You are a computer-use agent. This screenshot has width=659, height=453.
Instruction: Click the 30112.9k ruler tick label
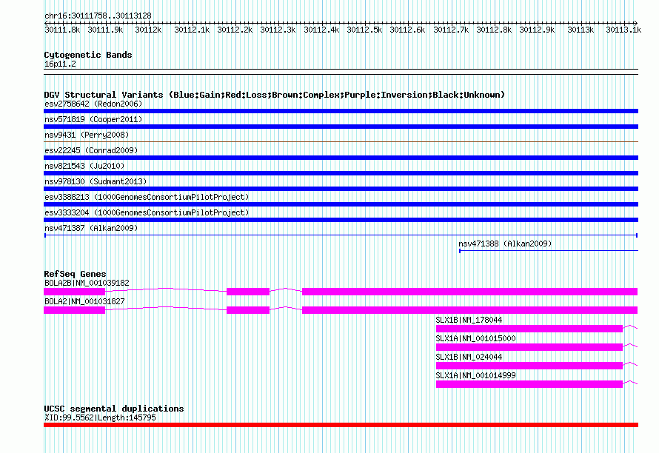tap(536, 30)
